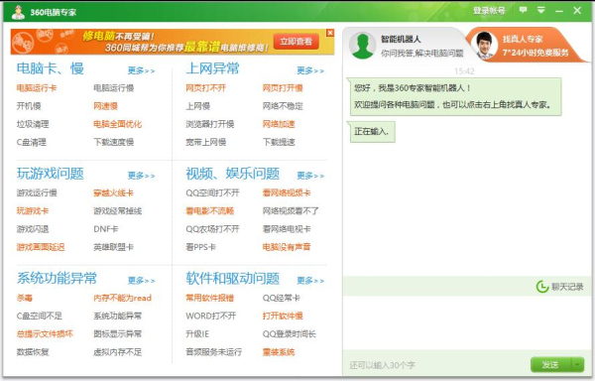Choose the 网速慢 link
The image size is (595, 381).
pyautogui.click(x=105, y=106)
